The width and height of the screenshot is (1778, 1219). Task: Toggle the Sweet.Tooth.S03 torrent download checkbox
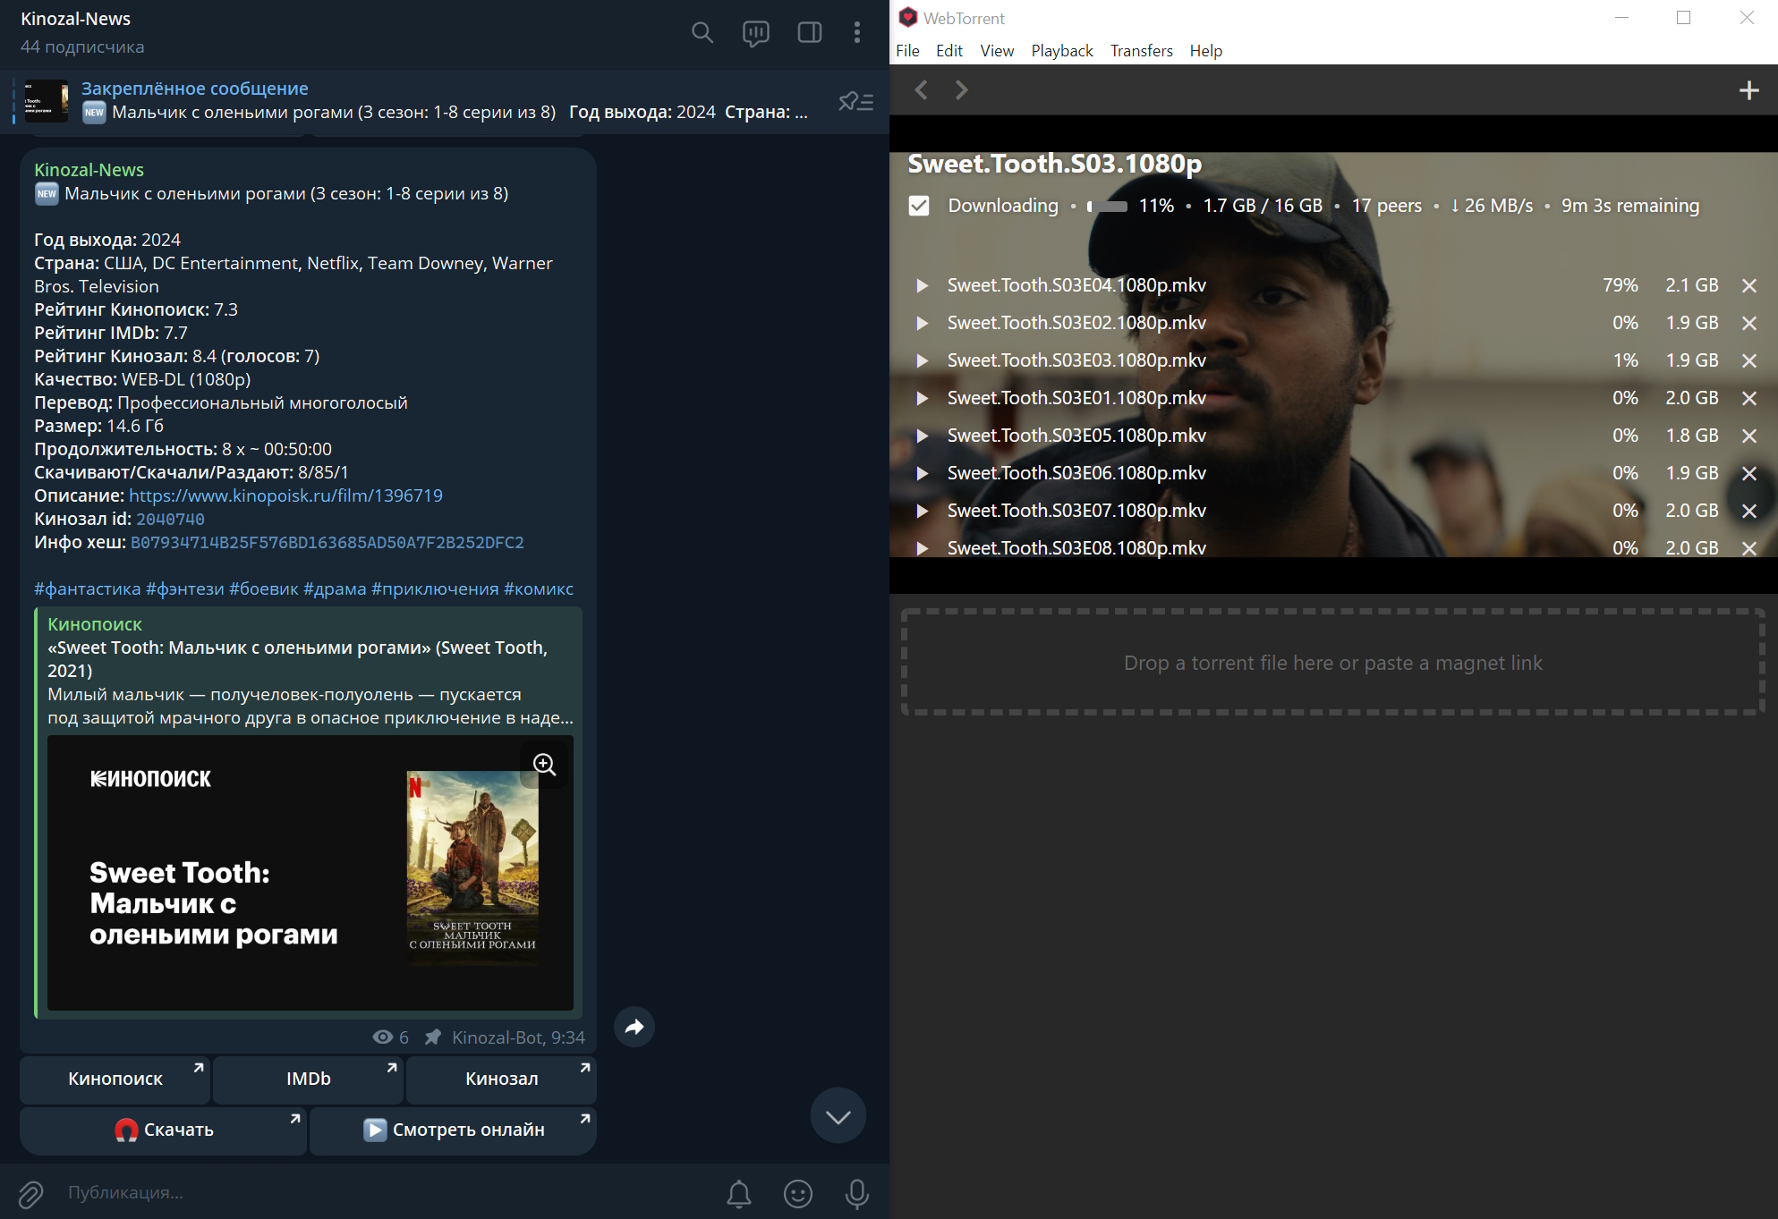[x=919, y=206]
